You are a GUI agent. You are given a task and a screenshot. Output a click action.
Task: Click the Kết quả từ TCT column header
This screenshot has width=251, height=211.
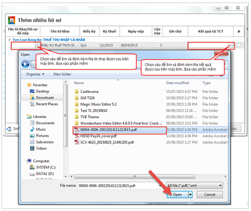210,31
